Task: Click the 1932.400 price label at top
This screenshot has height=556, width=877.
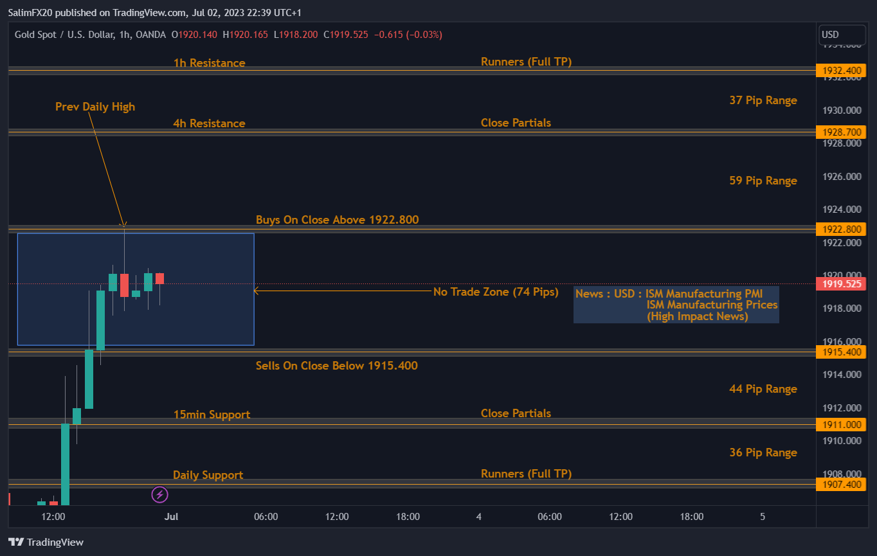Action: [x=841, y=70]
